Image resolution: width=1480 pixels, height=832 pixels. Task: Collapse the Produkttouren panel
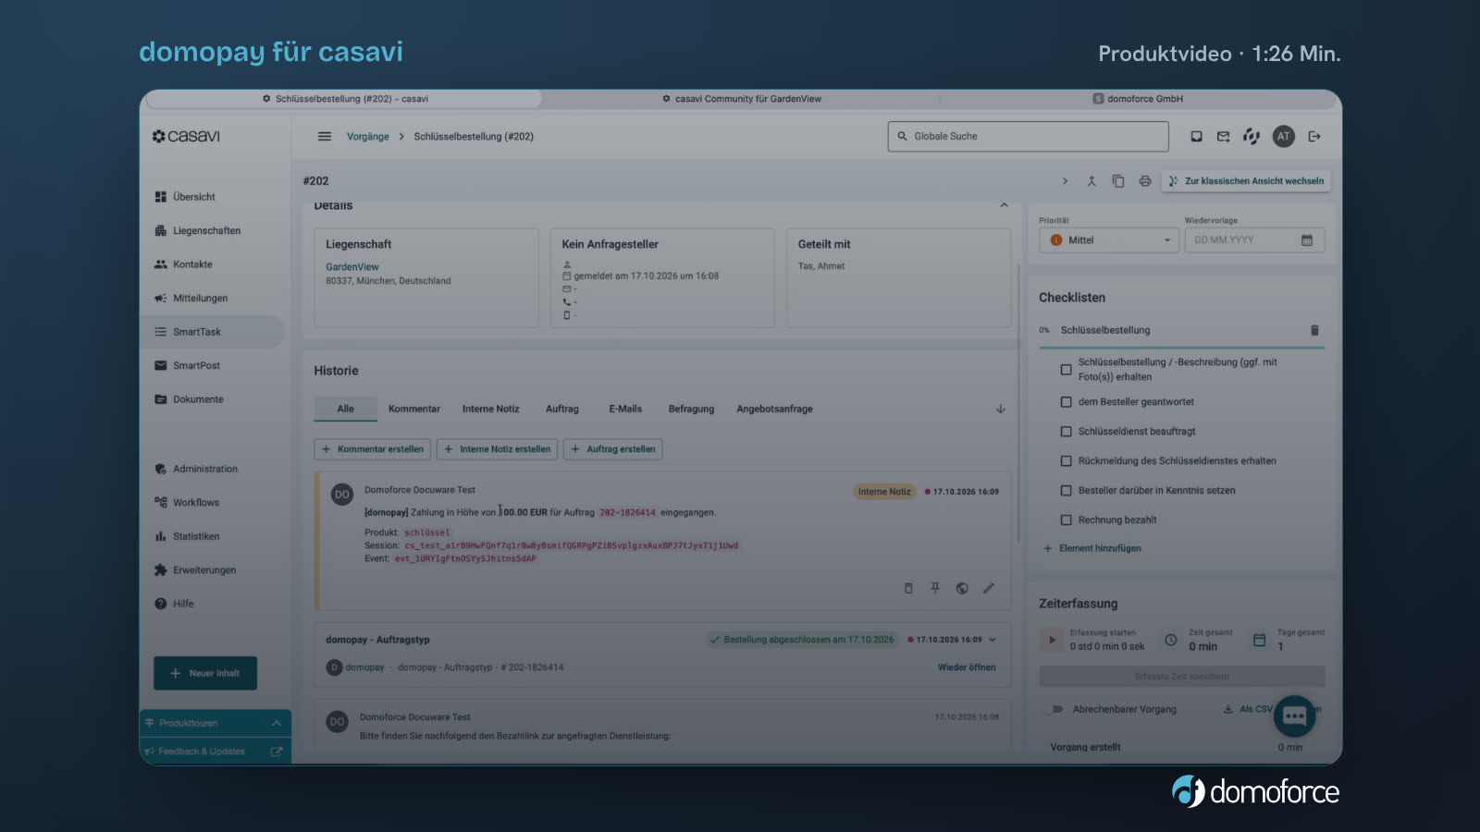(x=276, y=723)
